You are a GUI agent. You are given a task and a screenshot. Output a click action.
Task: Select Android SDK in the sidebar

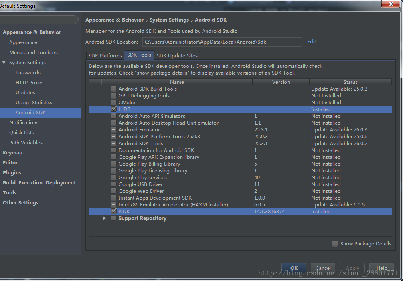41,113
